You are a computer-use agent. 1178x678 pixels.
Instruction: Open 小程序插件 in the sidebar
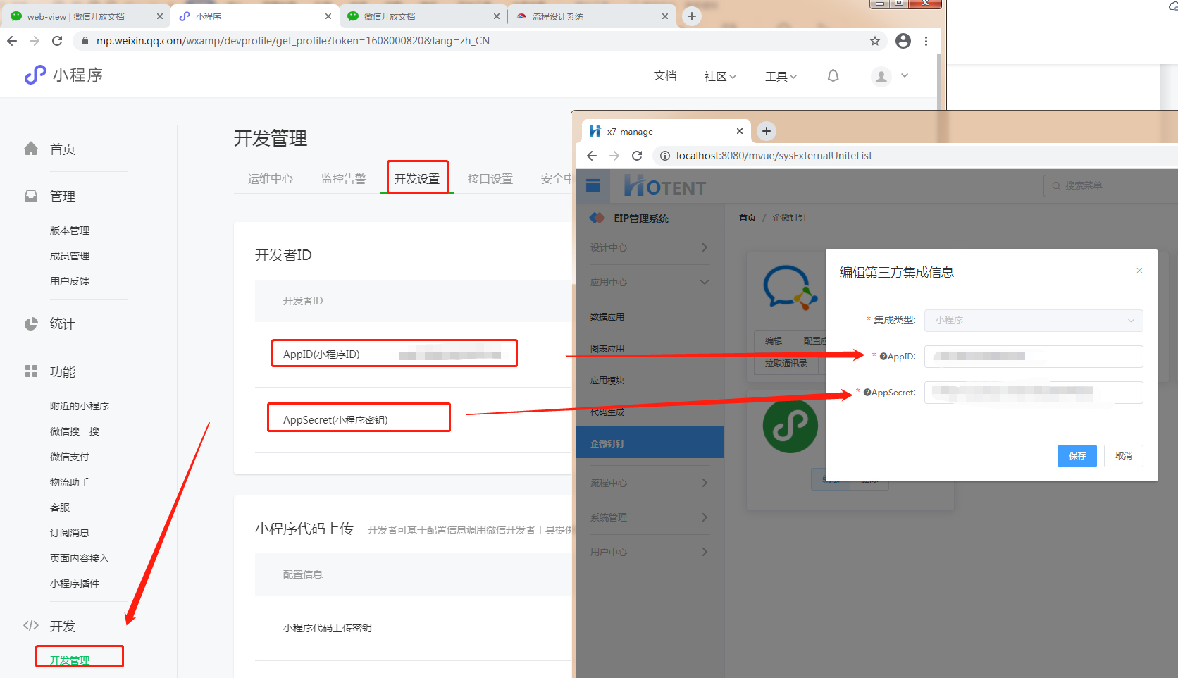coord(75,584)
